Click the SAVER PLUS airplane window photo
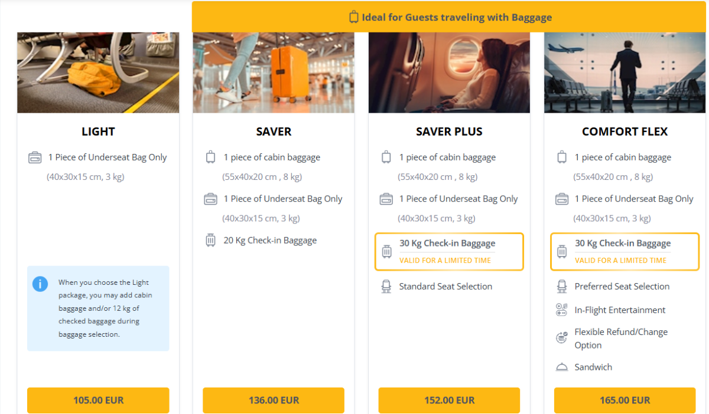Viewport: 709px width, 414px height. [449, 73]
